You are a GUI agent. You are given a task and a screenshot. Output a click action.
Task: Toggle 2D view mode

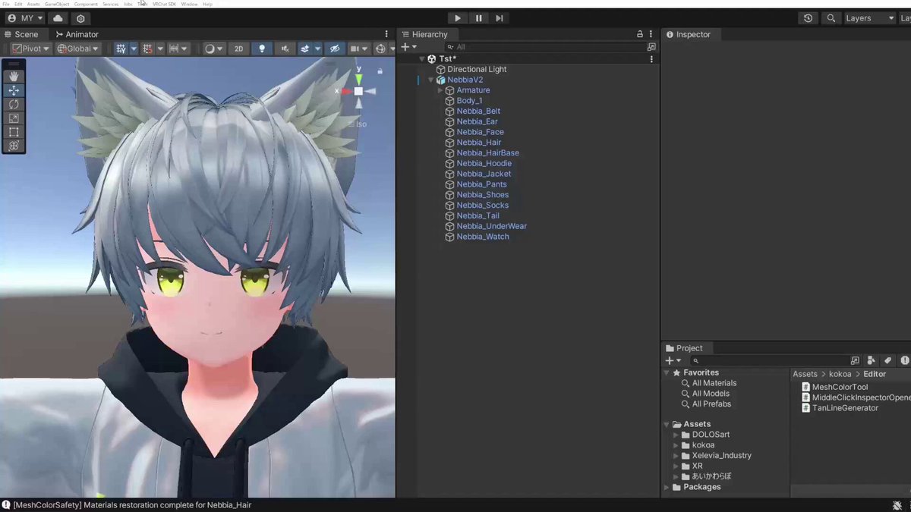tap(238, 49)
